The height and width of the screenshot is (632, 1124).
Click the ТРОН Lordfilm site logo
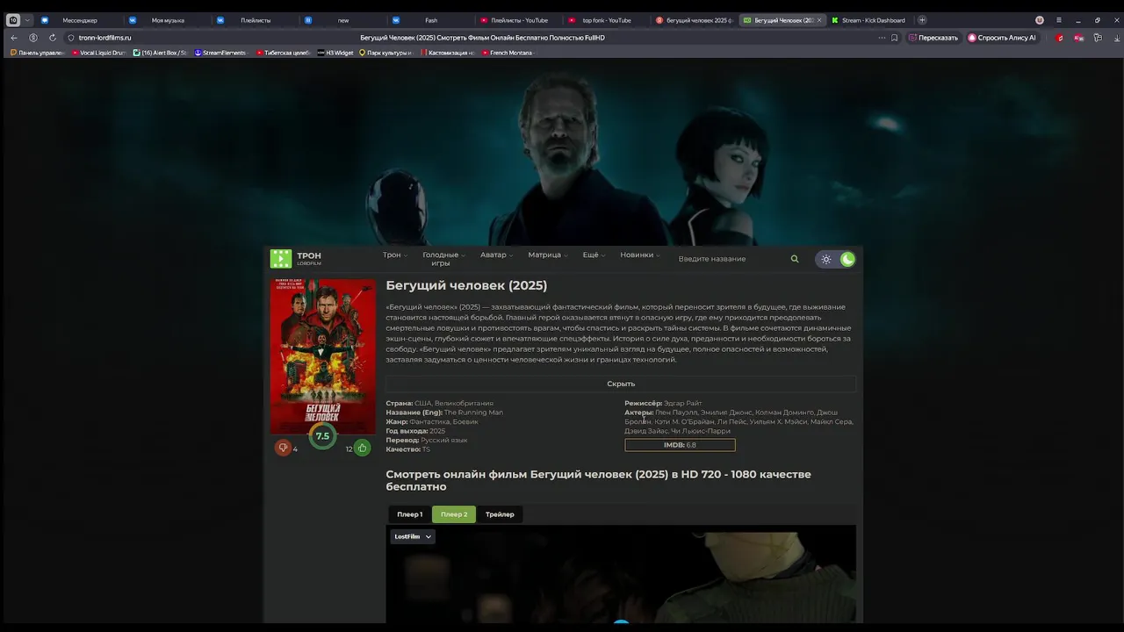tap(296, 258)
